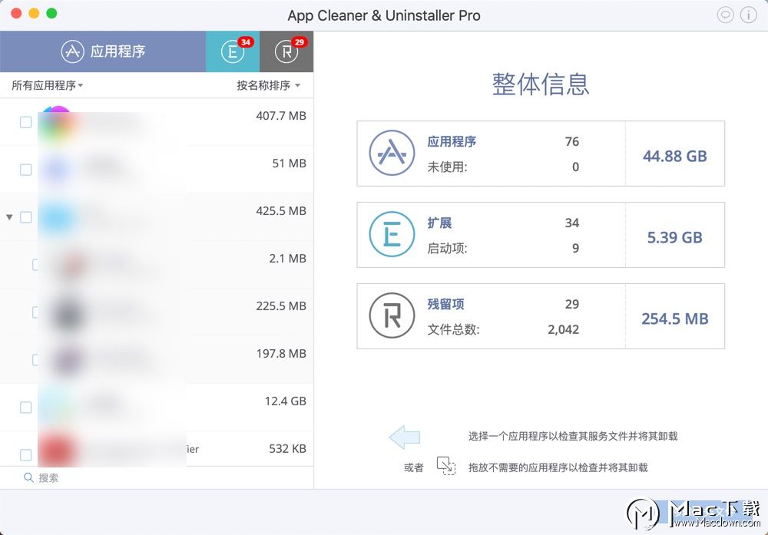Click the search field 搜索
768x535 pixels.
pos(157,477)
